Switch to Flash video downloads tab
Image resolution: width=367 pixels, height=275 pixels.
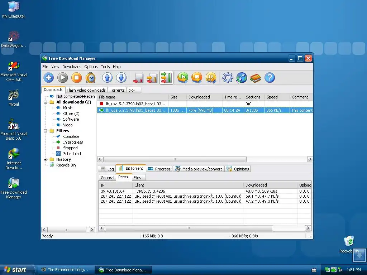tap(86, 90)
